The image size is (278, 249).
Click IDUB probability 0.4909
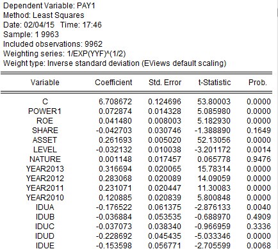(x=259, y=217)
